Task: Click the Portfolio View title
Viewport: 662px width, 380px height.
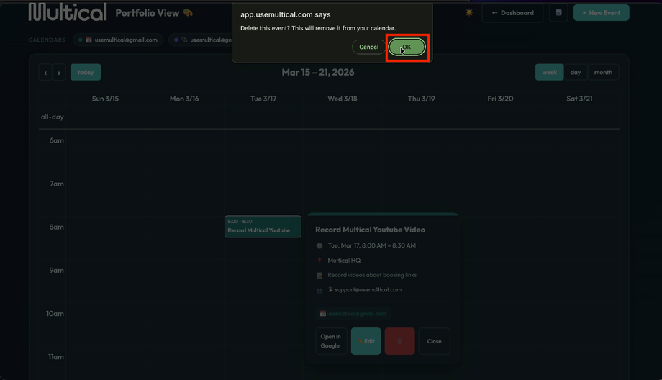Action: coord(148,13)
